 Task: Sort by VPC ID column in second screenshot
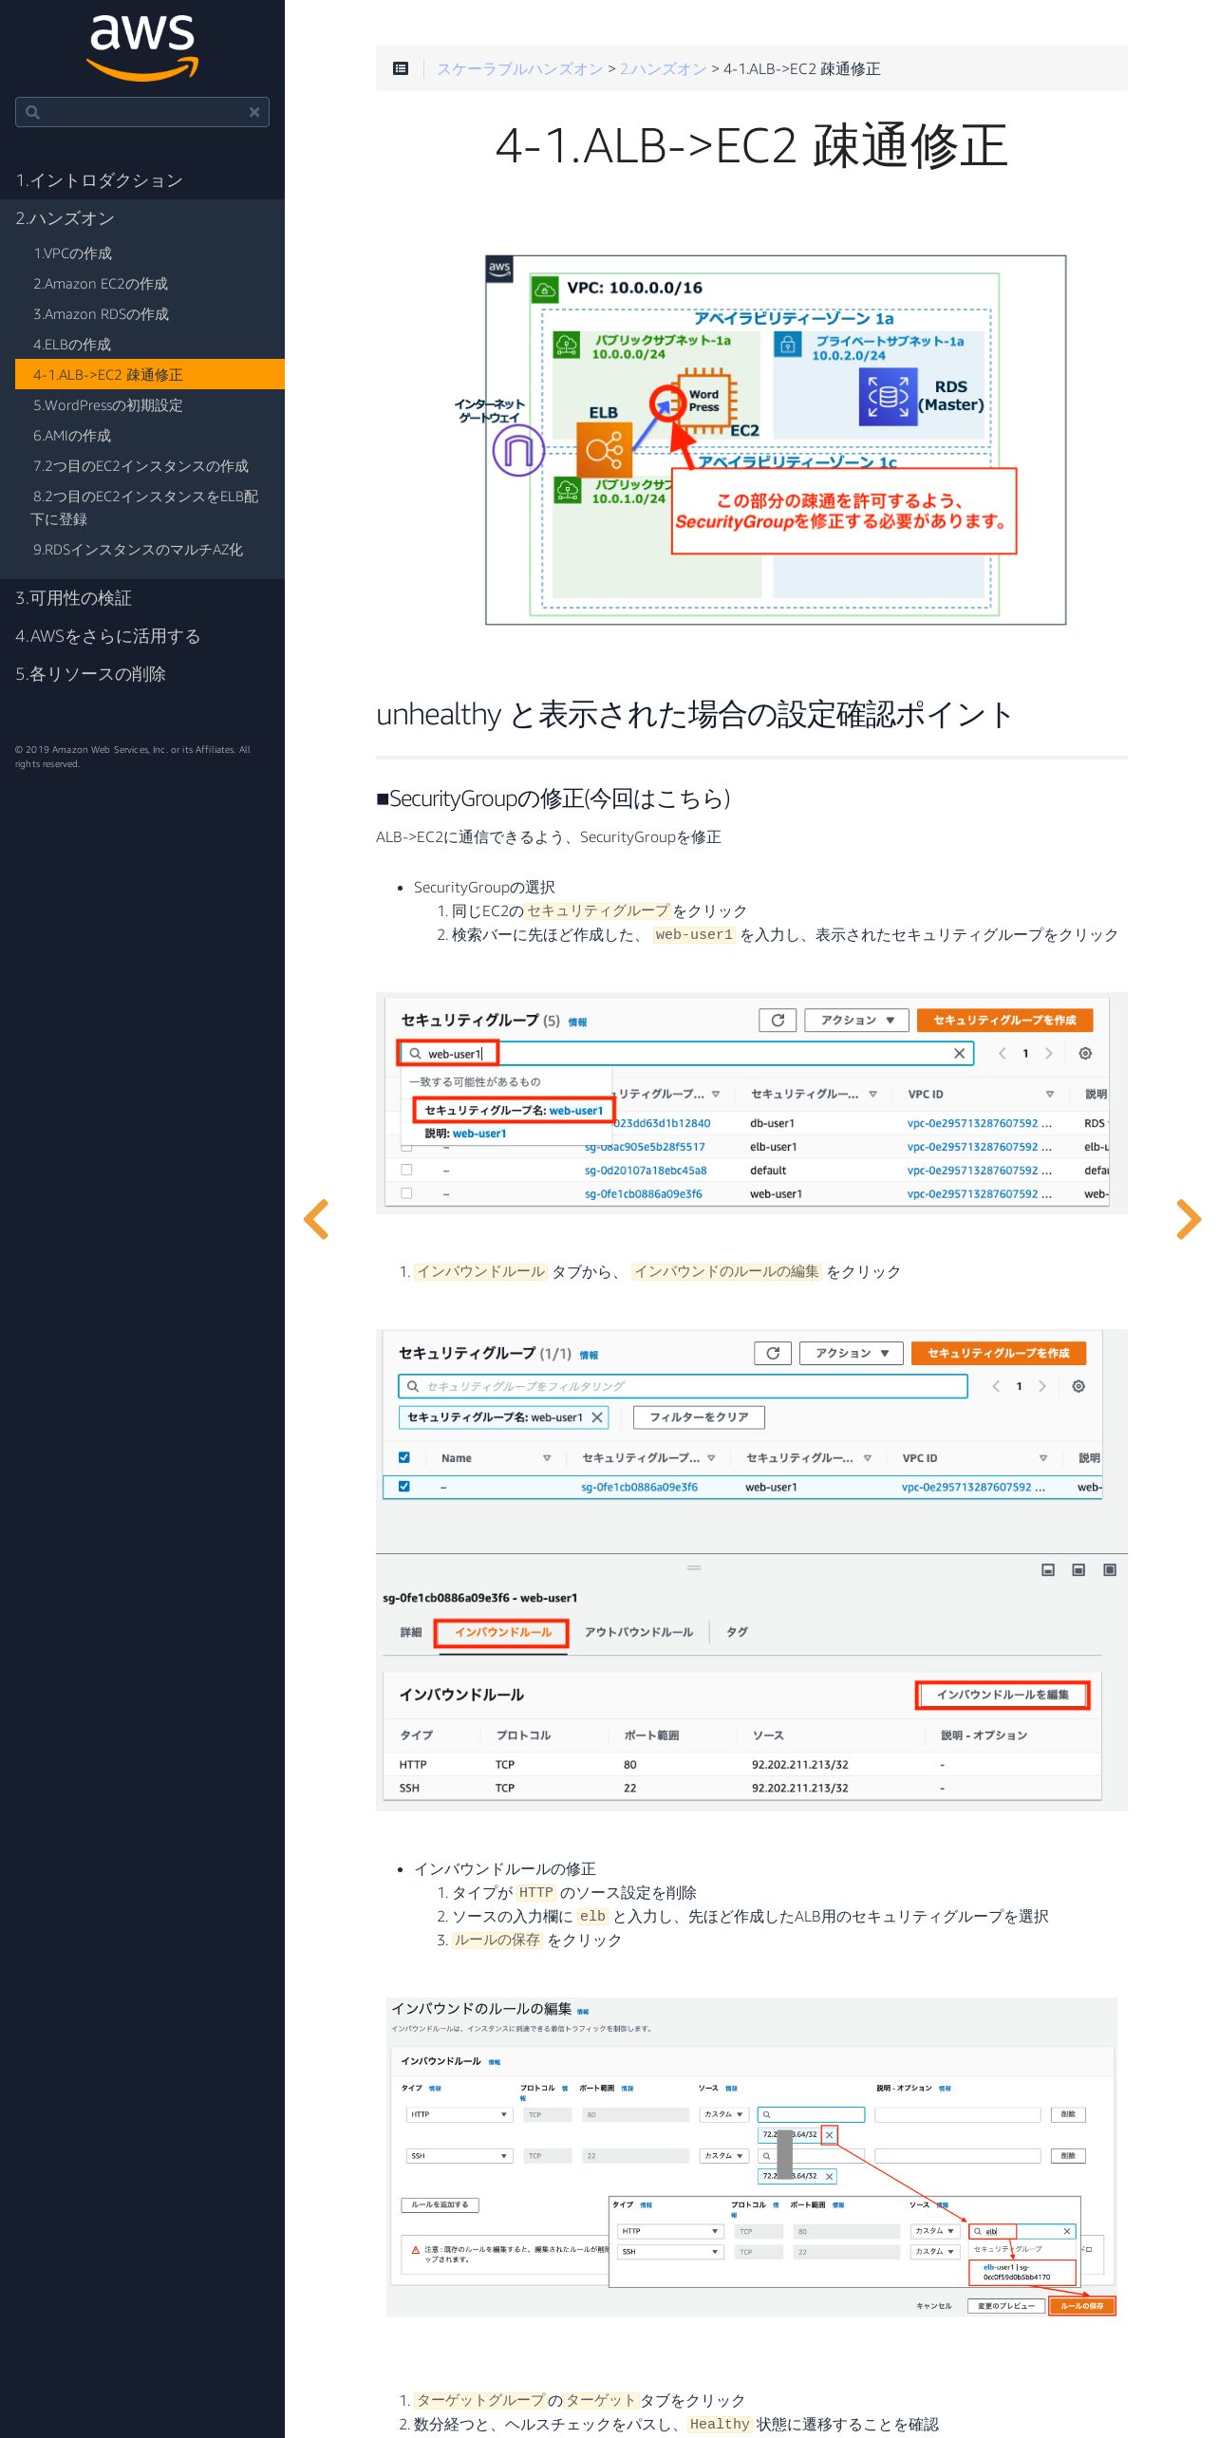coord(1042,1458)
